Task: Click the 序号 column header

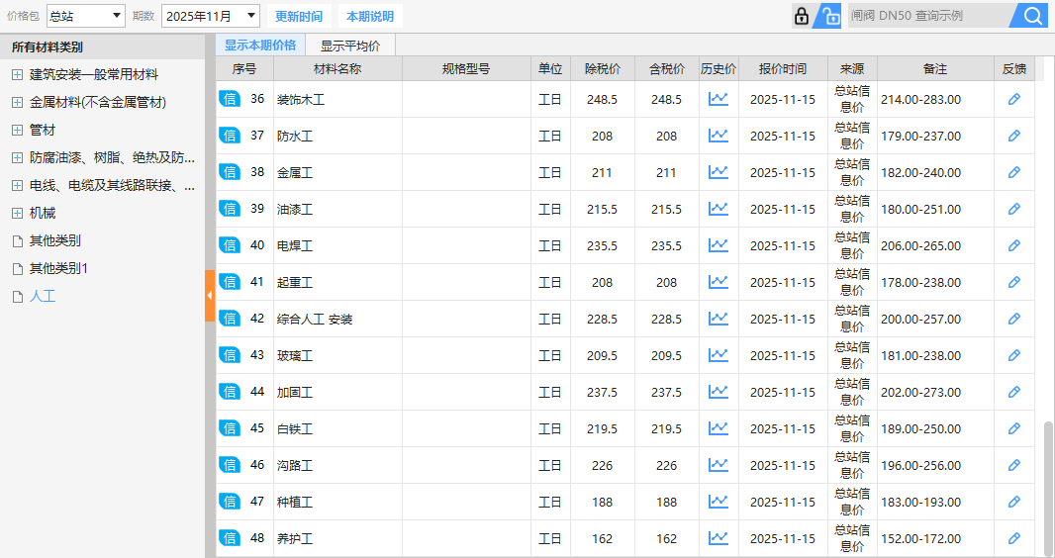Action: (x=244, y=68)
